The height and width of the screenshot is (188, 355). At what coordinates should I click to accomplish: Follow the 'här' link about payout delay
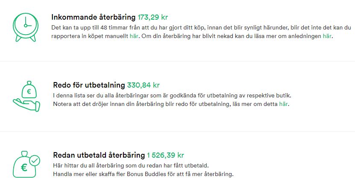point(284,104)
